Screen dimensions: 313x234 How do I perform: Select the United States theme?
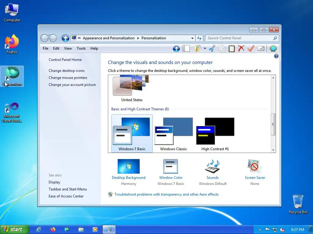click(132, 89)
